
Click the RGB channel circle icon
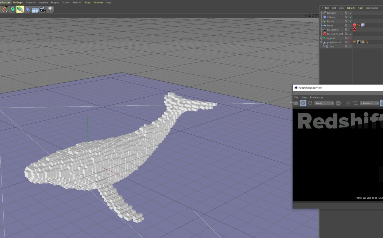338,103
